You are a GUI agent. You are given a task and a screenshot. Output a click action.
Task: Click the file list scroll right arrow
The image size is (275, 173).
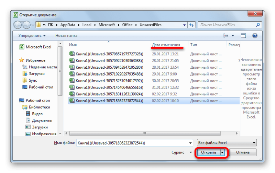click(237, 134)
